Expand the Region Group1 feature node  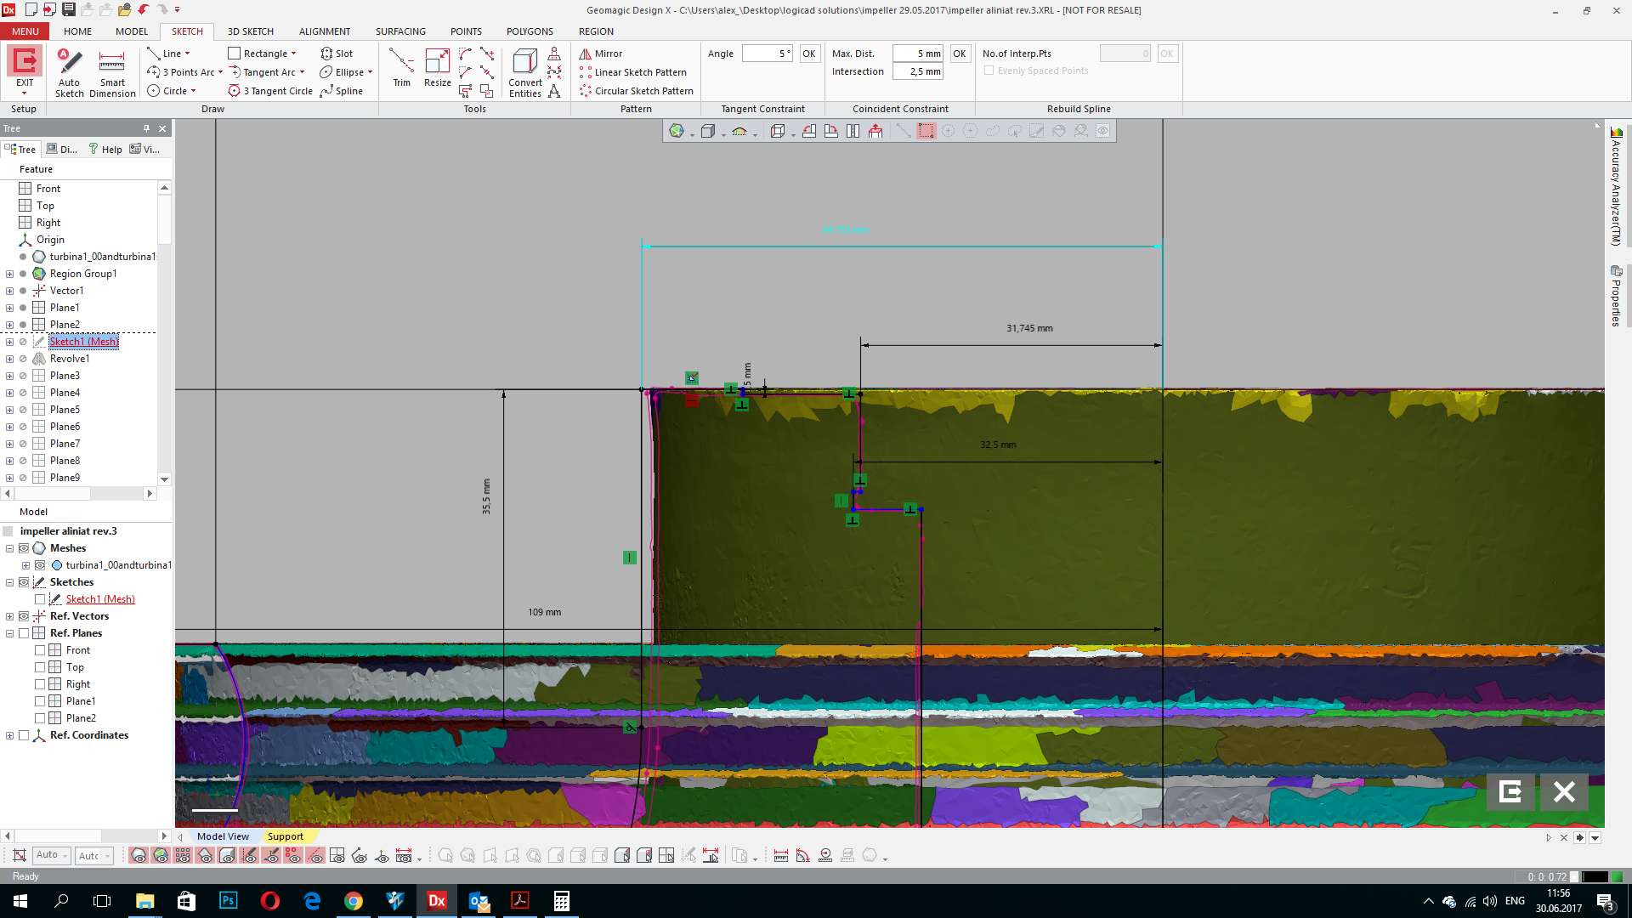pyautogui.click(x=9, y=274)
